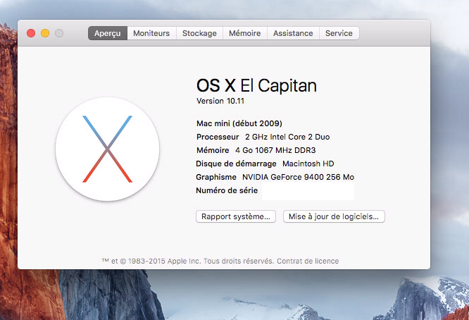Open the Moniteurs tab
This screenshot has height=320, width=469.
click(x=151, y=33)
